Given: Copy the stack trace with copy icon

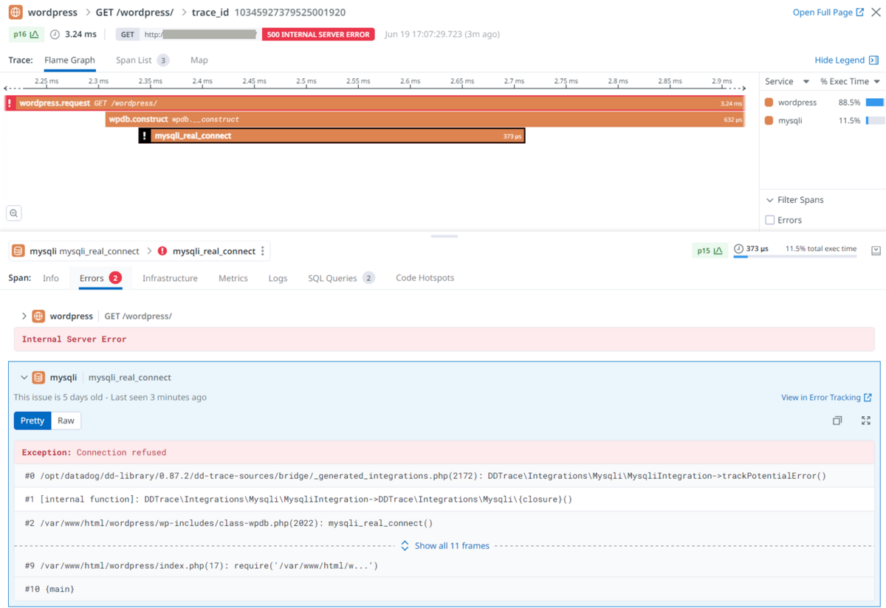Looking at the screenshot, I should 837,421.
